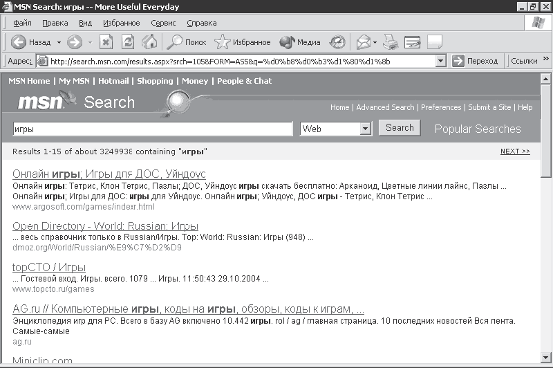This screenshot has width=553, height=368.
Task: Open Advanced Search
Action: coord(385,107)
